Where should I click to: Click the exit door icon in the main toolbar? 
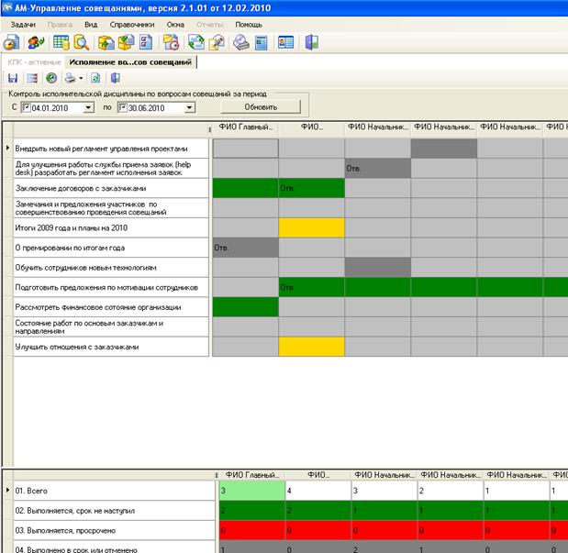click(x=312, y=42)
